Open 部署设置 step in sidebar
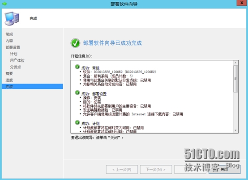 click(x=13, y=47)
